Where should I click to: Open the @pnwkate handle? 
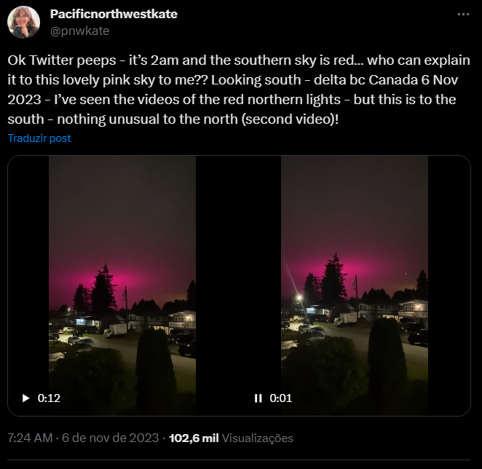pyautogui.click(x=79, y=31)
